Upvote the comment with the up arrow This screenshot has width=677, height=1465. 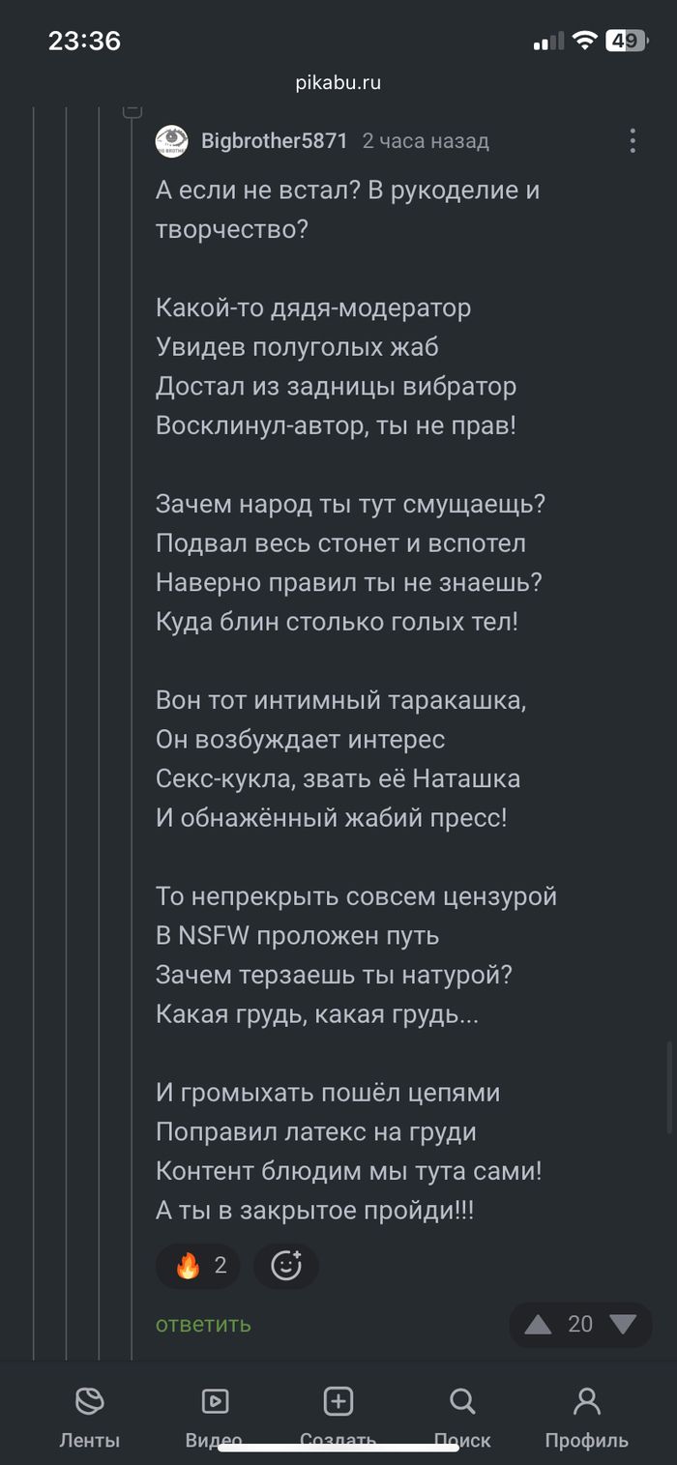(x=538, y=1325)
